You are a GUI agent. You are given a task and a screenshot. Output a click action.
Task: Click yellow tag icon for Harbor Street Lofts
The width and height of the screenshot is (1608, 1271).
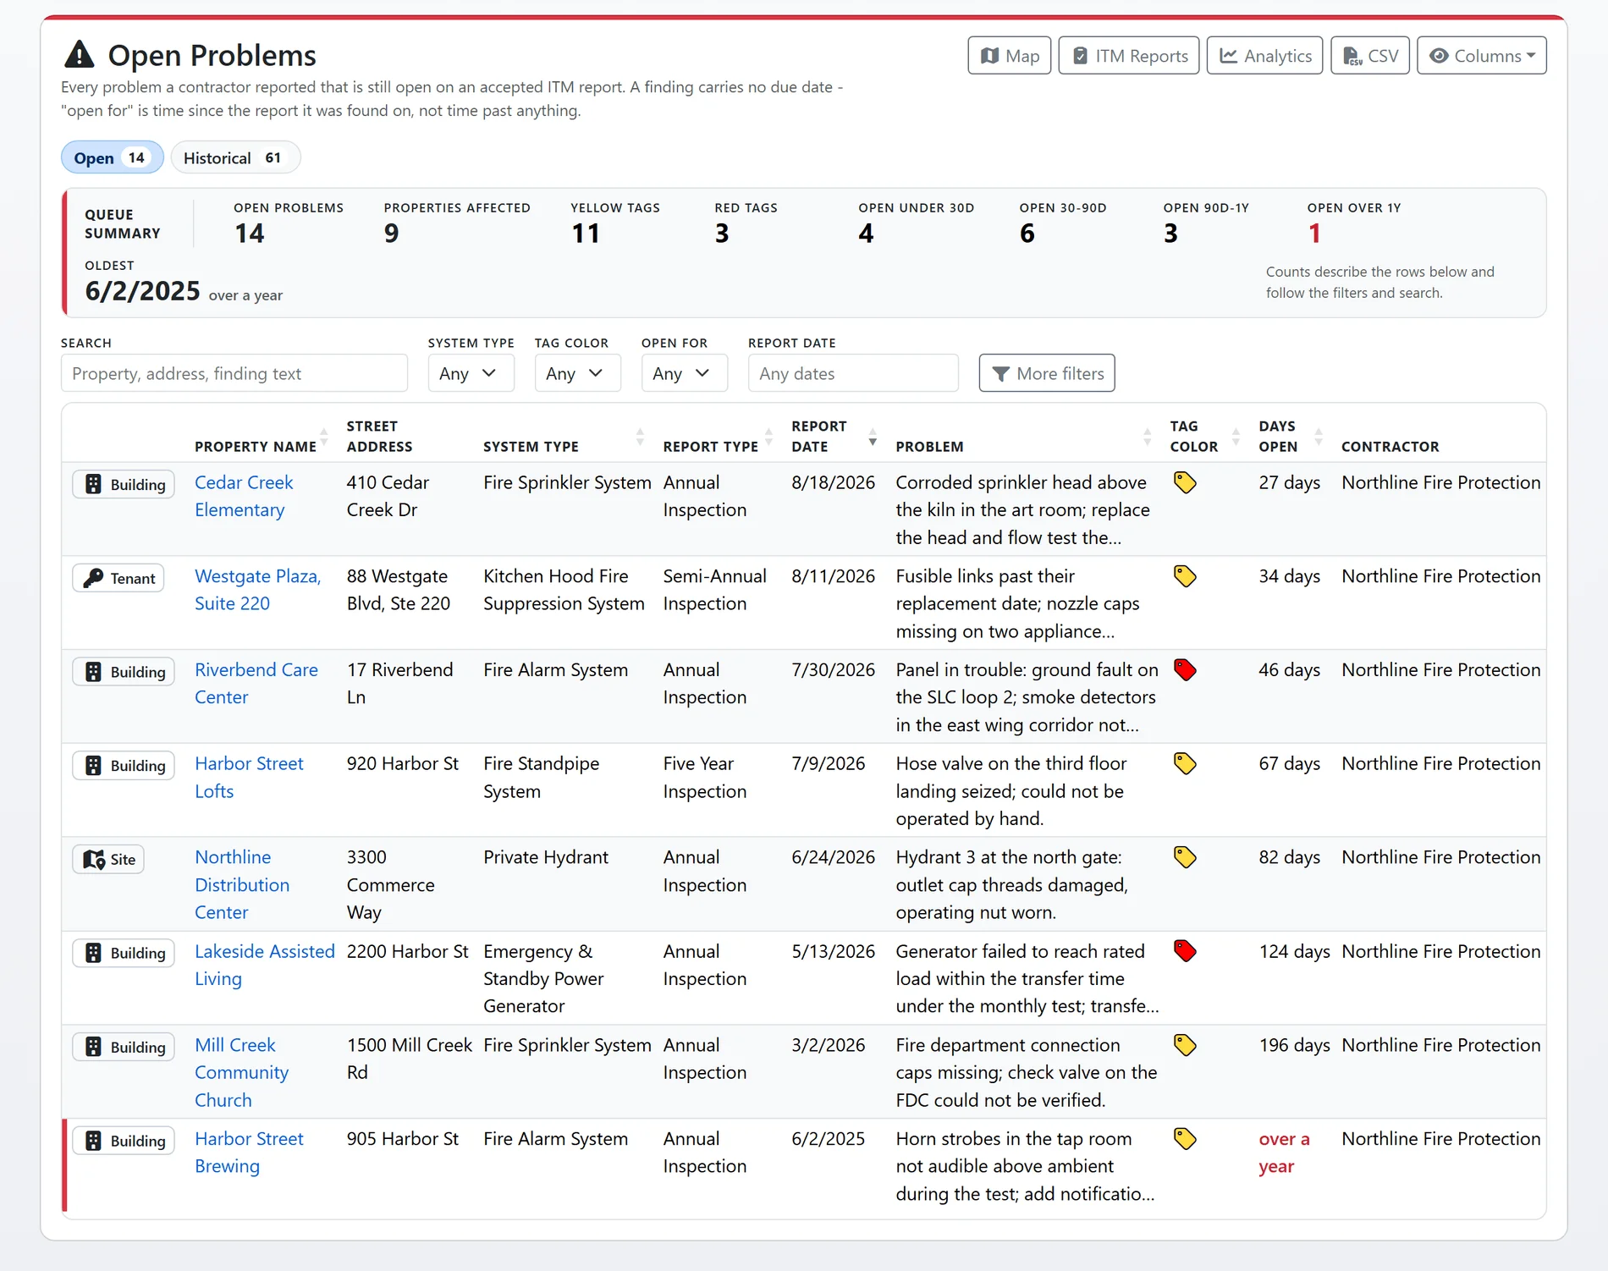1185,763
